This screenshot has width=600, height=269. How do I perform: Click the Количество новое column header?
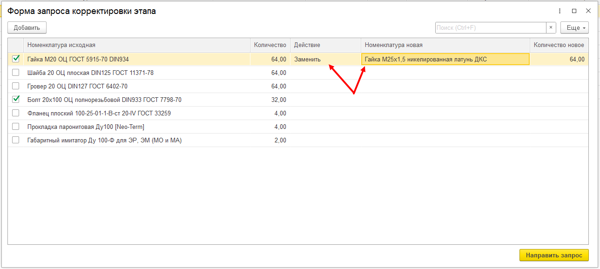point(559,45)
